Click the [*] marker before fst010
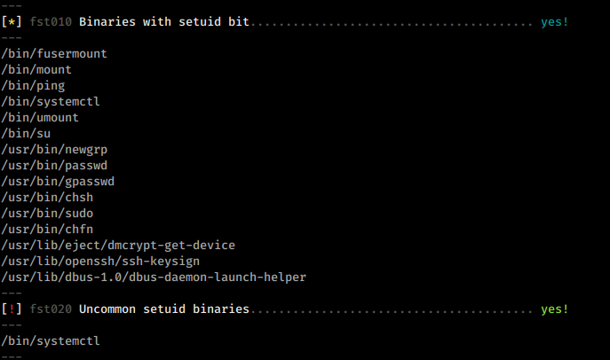The width and height of the screenshot is (610, 360). [12, 22]
